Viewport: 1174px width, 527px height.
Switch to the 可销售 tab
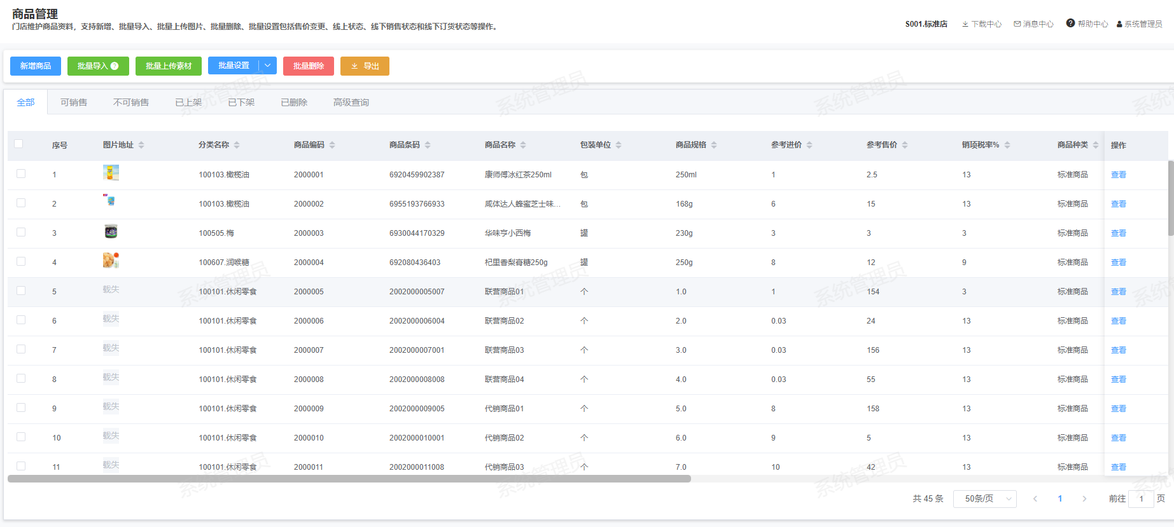[74, 102]
